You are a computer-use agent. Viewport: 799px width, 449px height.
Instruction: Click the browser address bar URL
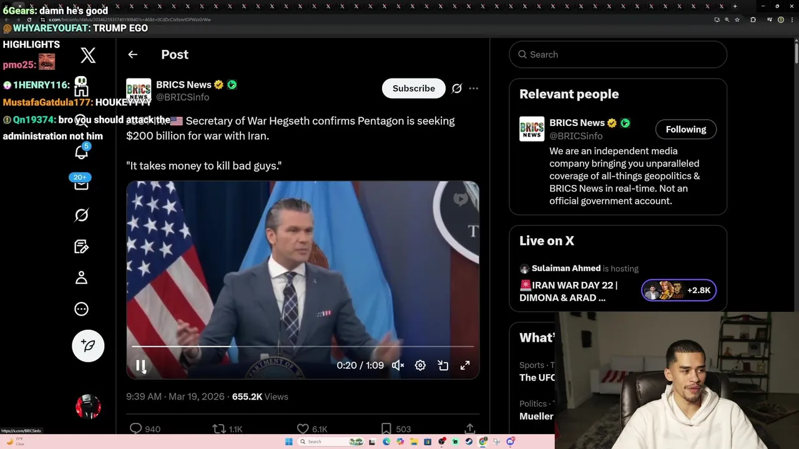coord(130,19)
